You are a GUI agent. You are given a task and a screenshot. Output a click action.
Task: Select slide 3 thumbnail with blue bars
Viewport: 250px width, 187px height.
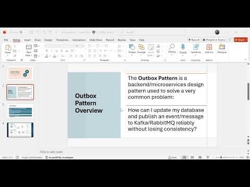point(20,111)
